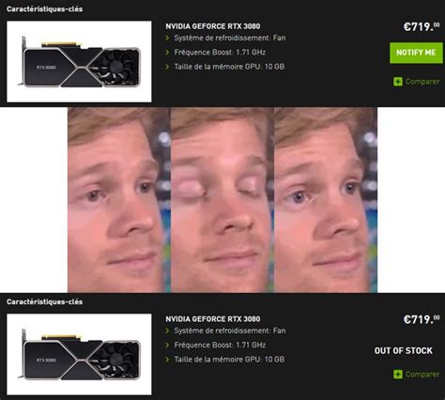Screen dimensions: 445x400
Task: Click the bottom Caractéristiques-clés heading
Action: 45,301
